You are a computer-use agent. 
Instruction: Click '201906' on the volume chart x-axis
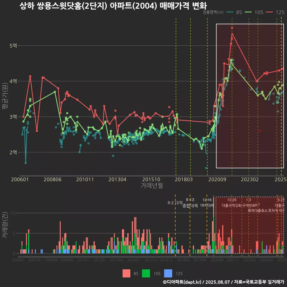click(x=200, y=260)
